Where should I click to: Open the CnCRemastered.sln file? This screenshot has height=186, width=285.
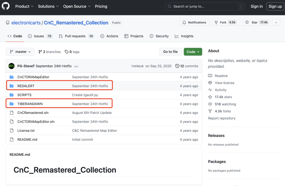coord(33,113)
